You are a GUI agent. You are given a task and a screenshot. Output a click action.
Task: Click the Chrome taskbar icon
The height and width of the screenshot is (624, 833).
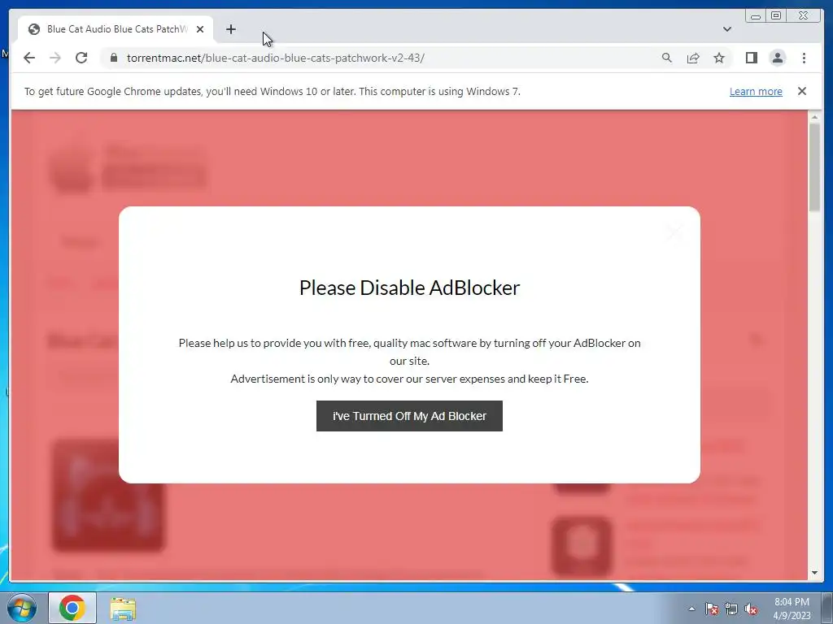pyautogui.click(x=72, y=608)
